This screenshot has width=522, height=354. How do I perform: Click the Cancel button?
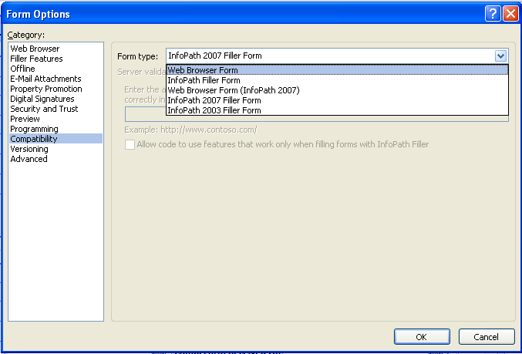[487, 337]
